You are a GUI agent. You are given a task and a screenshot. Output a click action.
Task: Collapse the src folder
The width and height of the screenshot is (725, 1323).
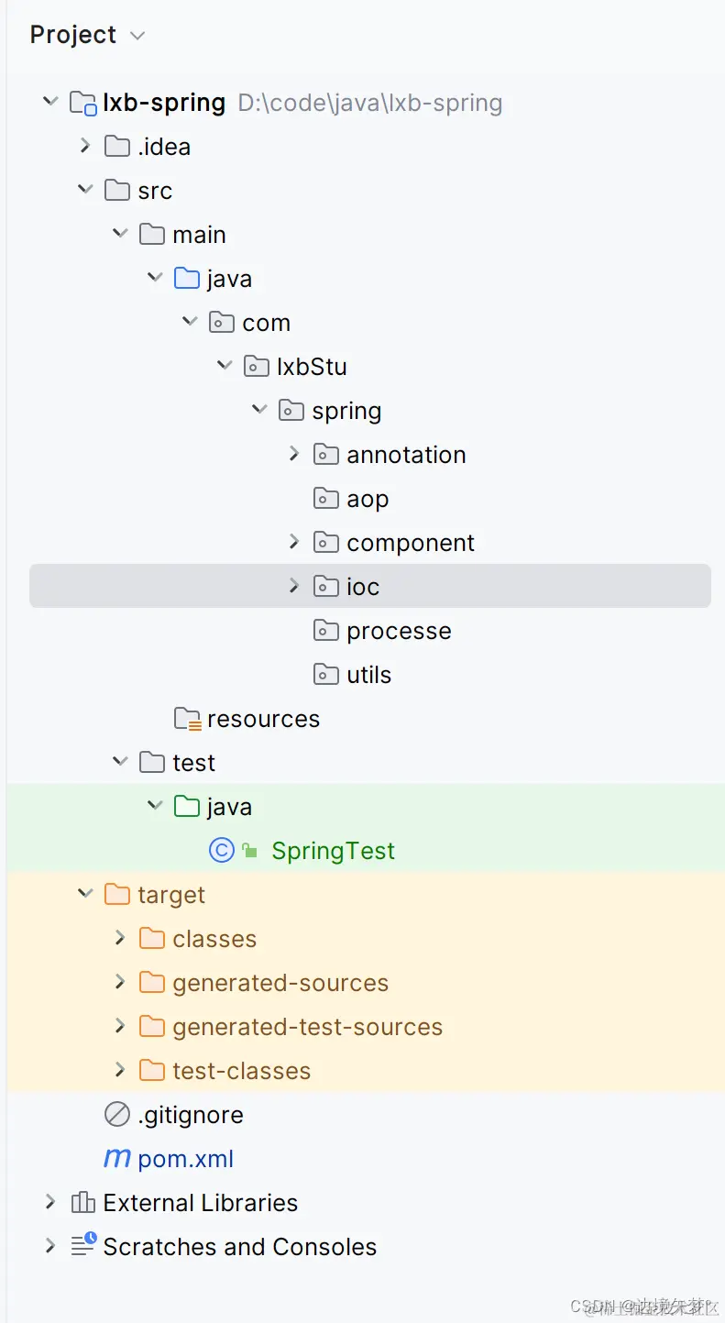click(85, 191)
